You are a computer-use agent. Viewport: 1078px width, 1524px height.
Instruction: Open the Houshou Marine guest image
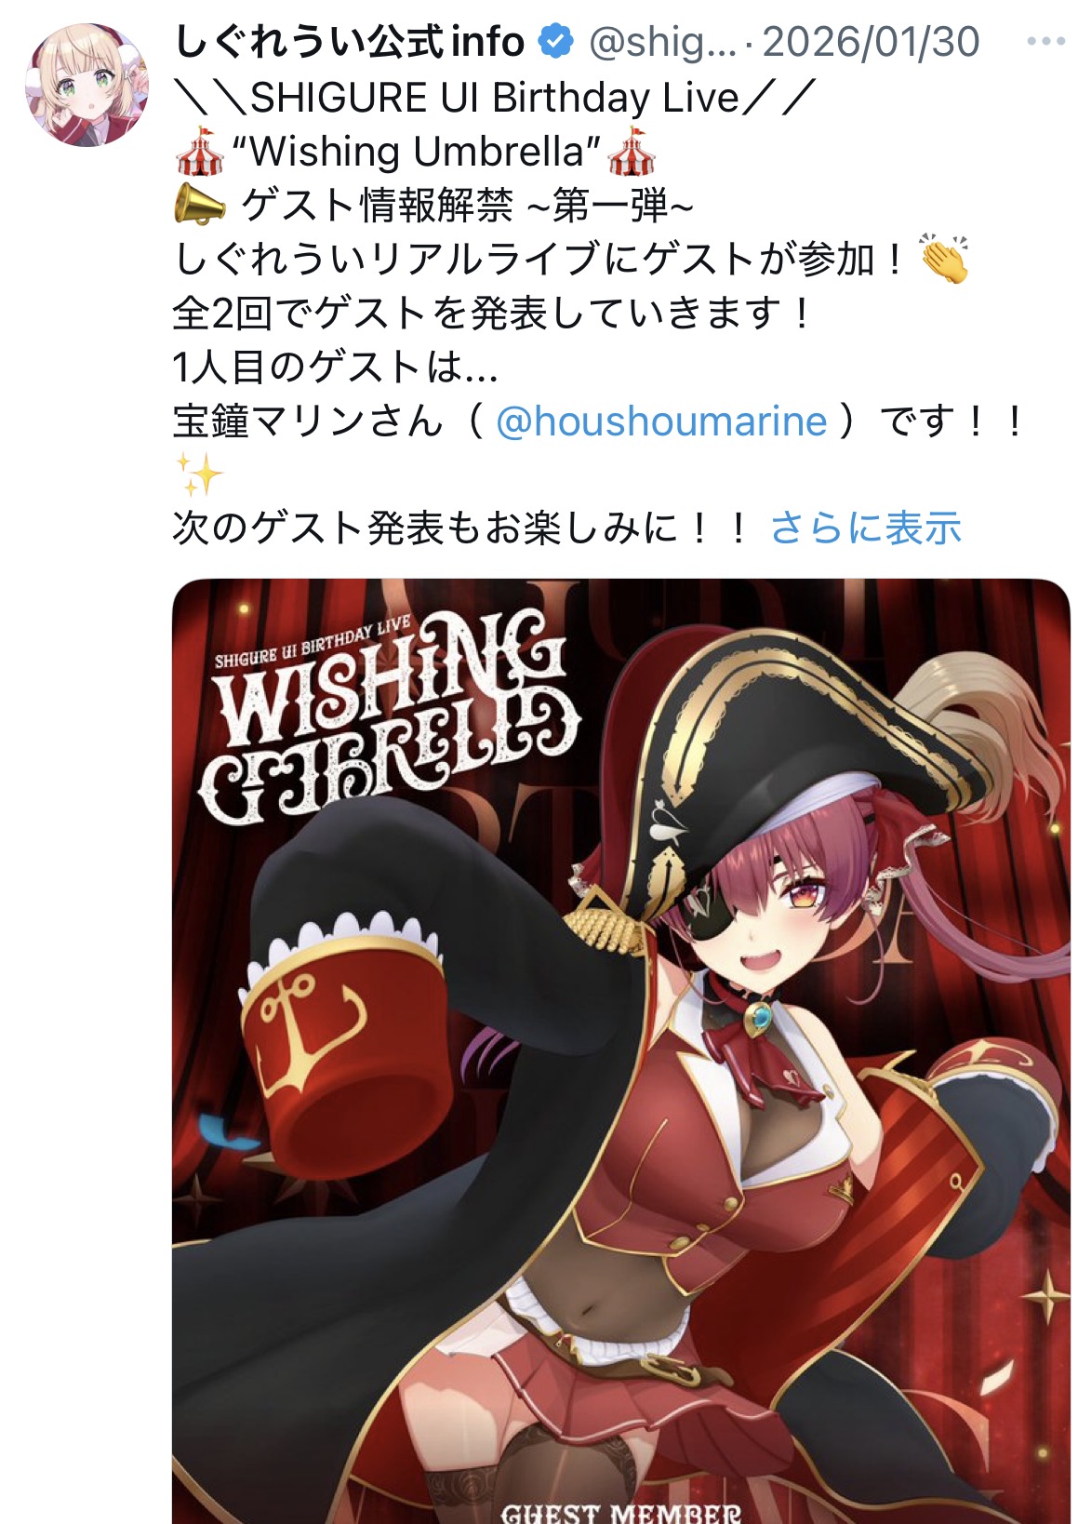point(621,1050)
